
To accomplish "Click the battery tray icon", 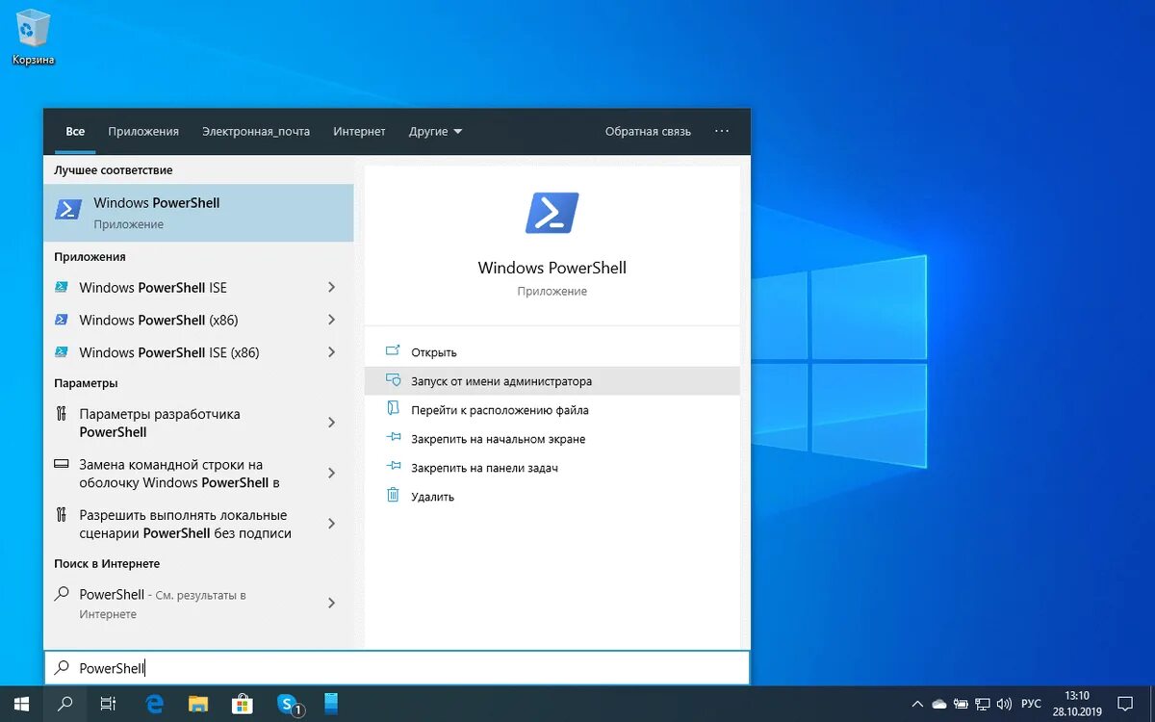I will click(x=961, y=705).
